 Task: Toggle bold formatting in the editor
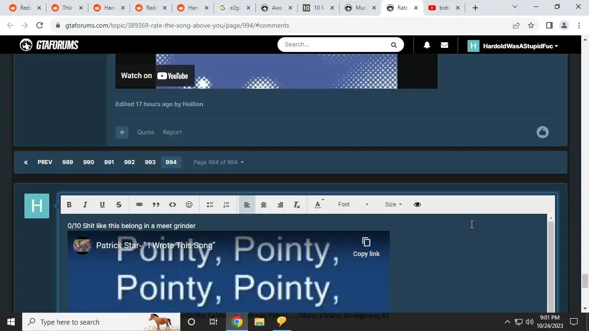pyautogui.click(x=69, y=205)
